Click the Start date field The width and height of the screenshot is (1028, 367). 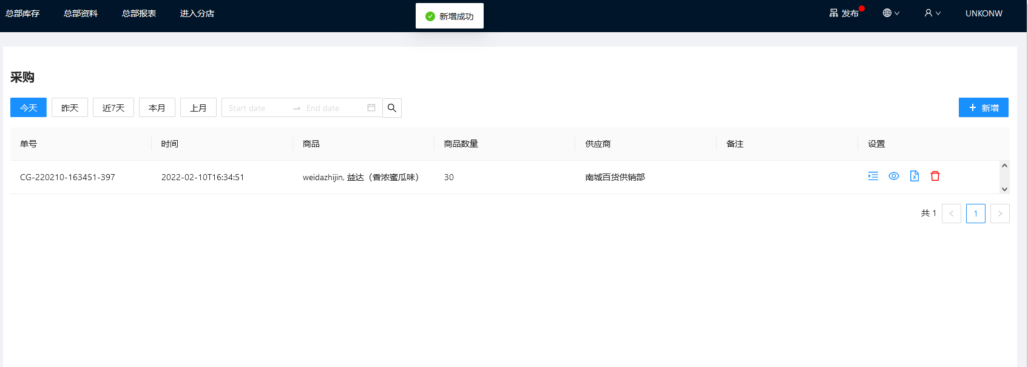[x=257, y=108]
